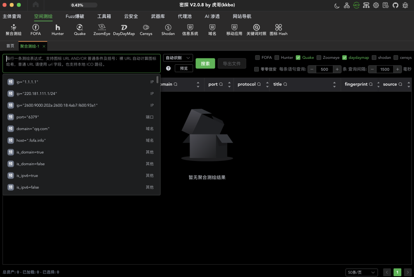Focus the mapping expression input box

(82, 63)
